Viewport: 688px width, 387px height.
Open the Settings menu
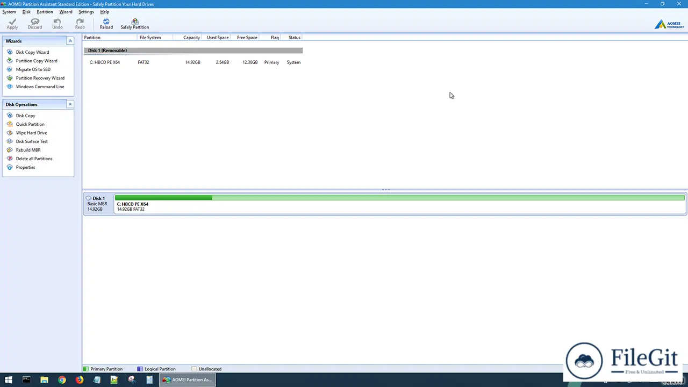(x=86, y=12)
